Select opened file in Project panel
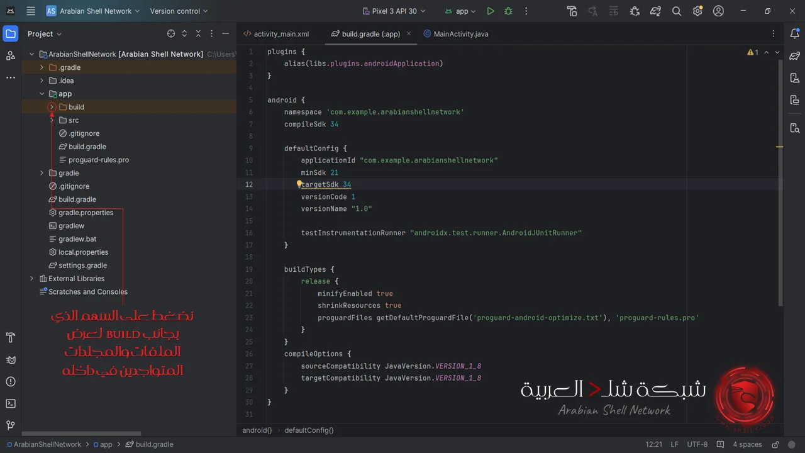805x453 pixels. pos(171,34)
